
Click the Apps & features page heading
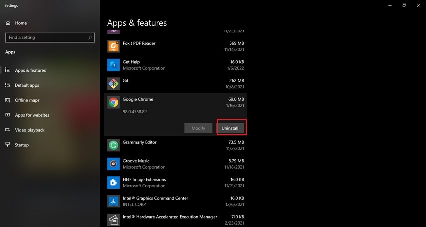tap(137, 23)
